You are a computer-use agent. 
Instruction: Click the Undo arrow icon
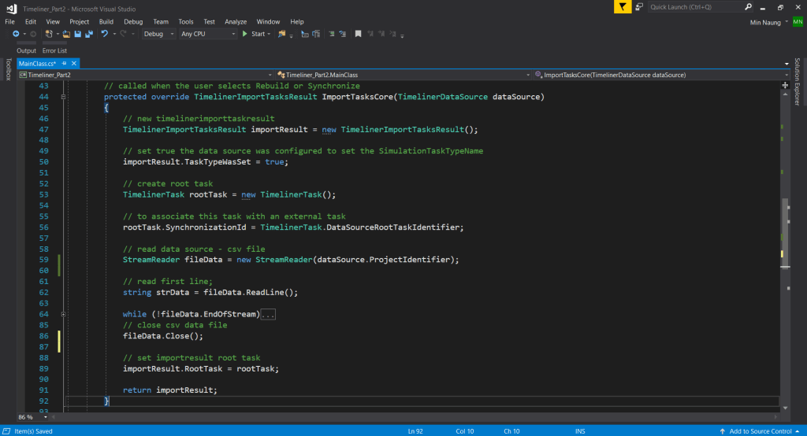pos(104,34)
